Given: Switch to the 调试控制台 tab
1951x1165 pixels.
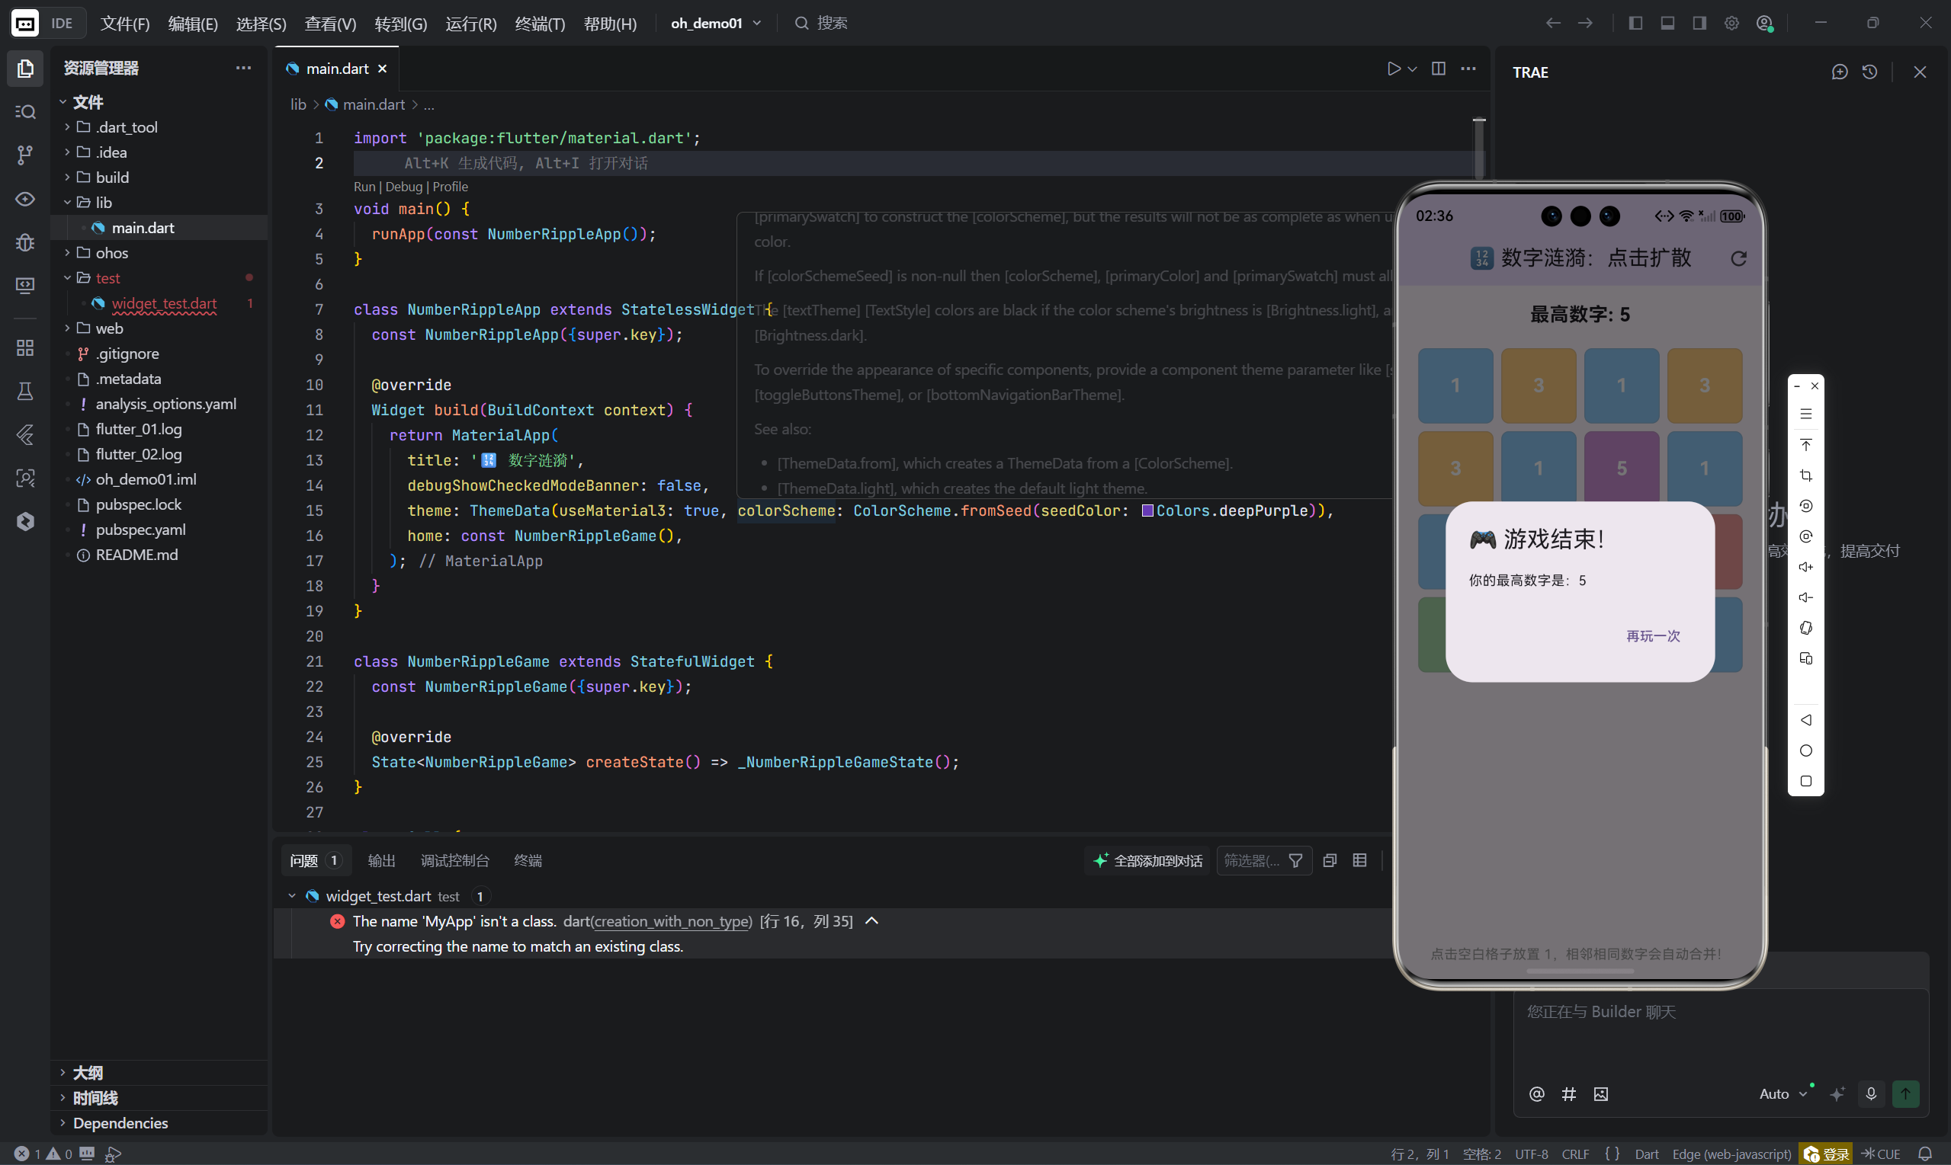Looking at the screenshot, I should point(454,860).
